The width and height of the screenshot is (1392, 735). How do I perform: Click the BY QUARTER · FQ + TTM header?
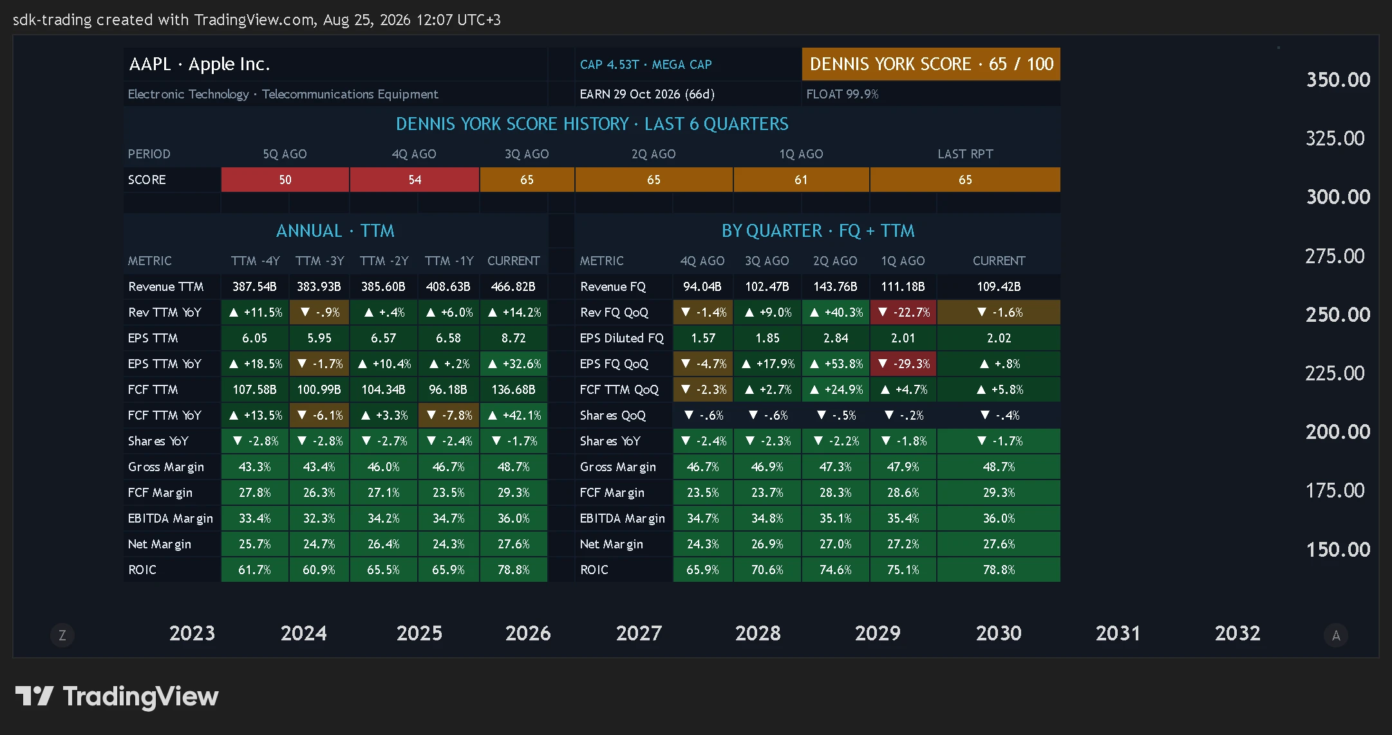click(x=818, y=230)
